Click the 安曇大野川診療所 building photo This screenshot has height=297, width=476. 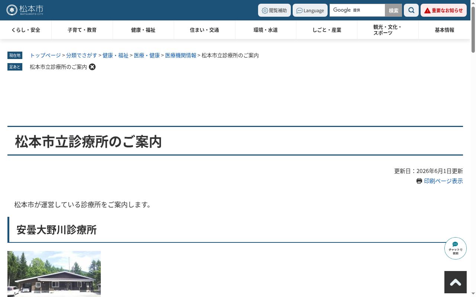point(54,274)
